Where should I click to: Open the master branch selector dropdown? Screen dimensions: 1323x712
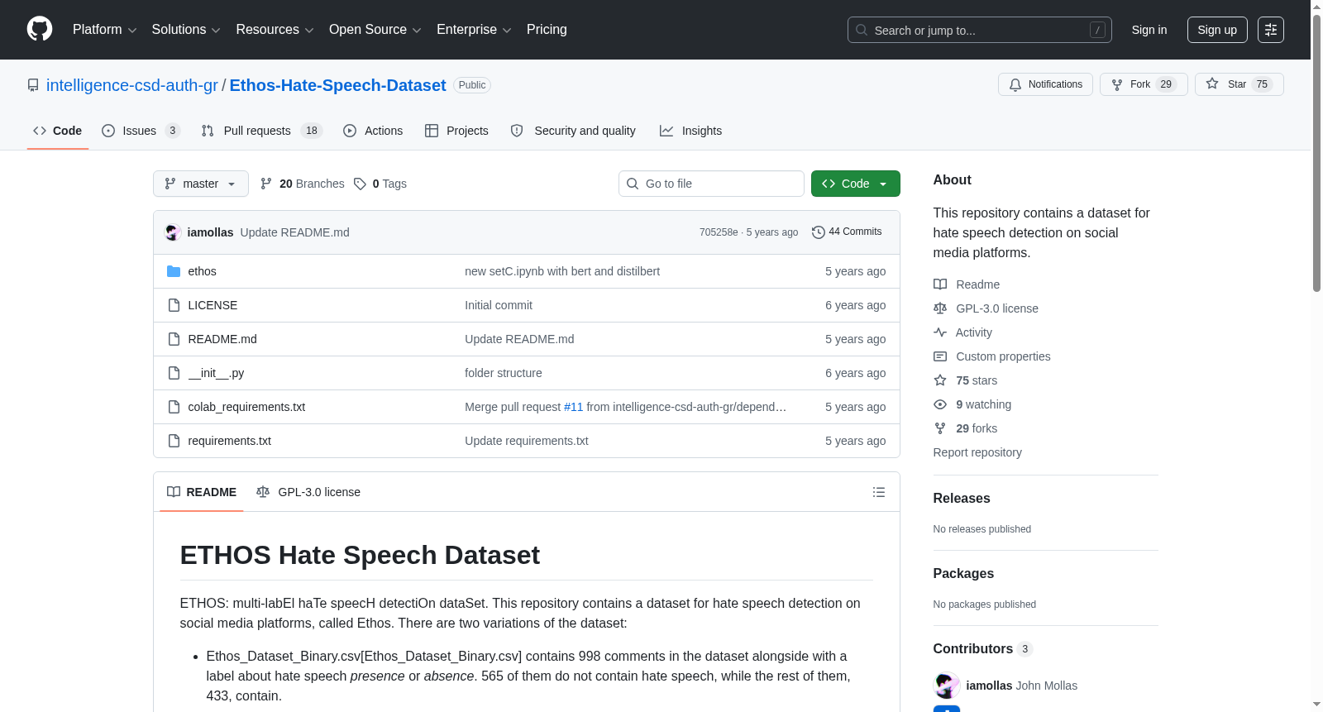pyautogui.click(x=201, y=184)
